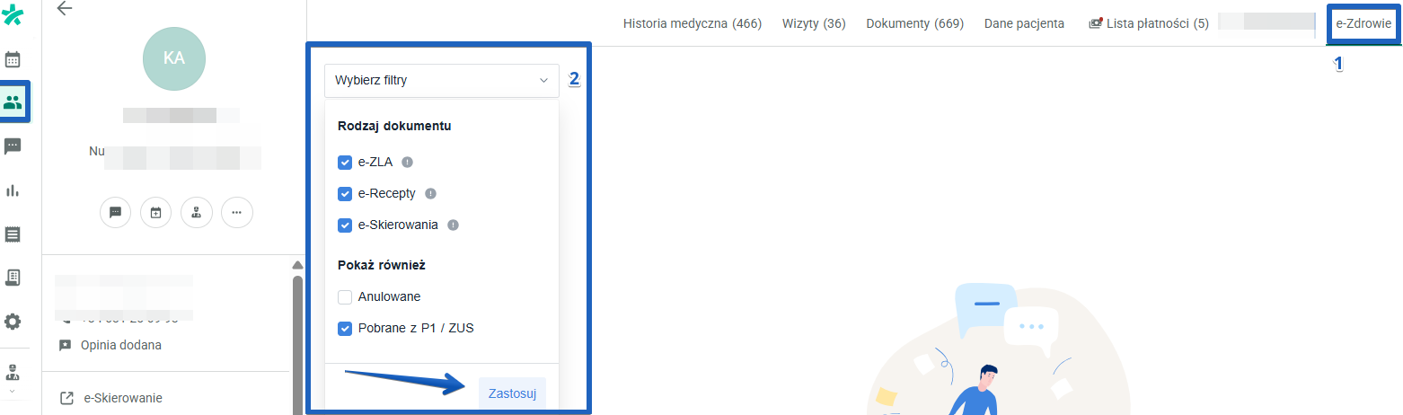Click the Opinia dodana text
The image size is (1403, 415).
pos(121,345)
